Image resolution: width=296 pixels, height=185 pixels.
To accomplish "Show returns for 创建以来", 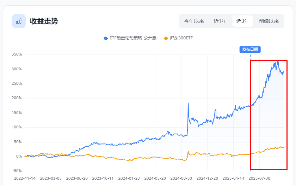I will [x=269, y=21].
